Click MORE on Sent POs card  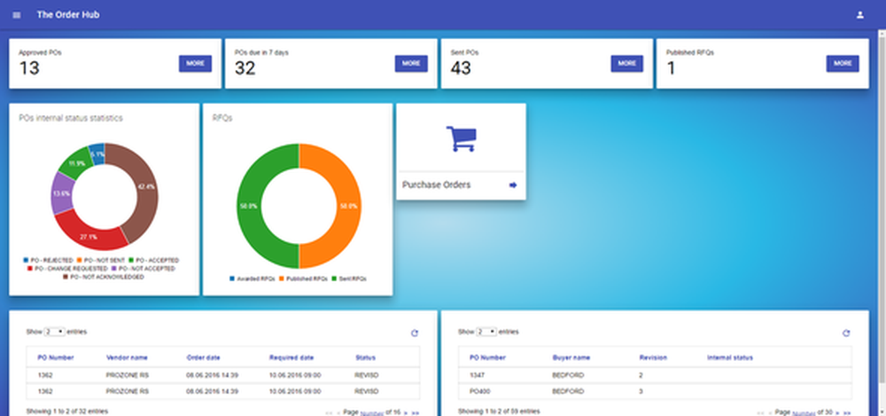pyautogui.click(x=626, y=63)
